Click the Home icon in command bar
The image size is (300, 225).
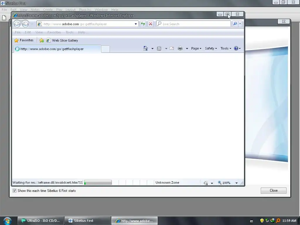(x=146, y=48)
